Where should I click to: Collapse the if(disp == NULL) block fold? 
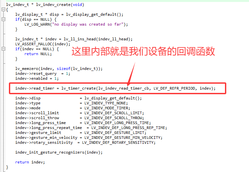(3, 19)
